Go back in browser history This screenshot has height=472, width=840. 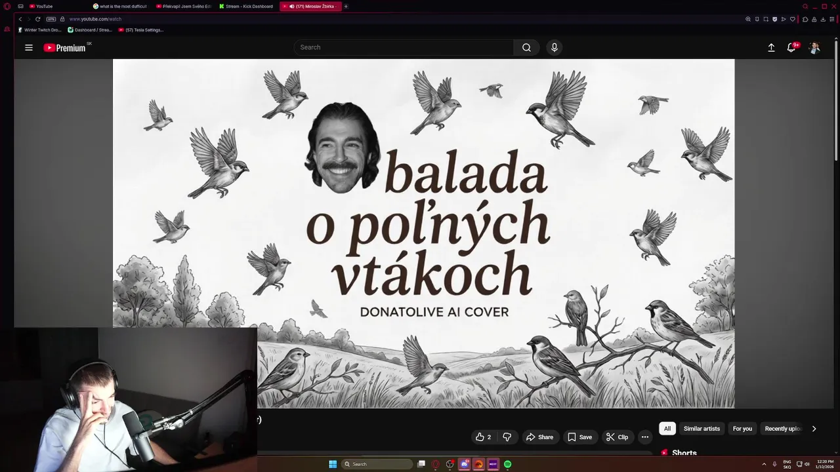(20, 19)
